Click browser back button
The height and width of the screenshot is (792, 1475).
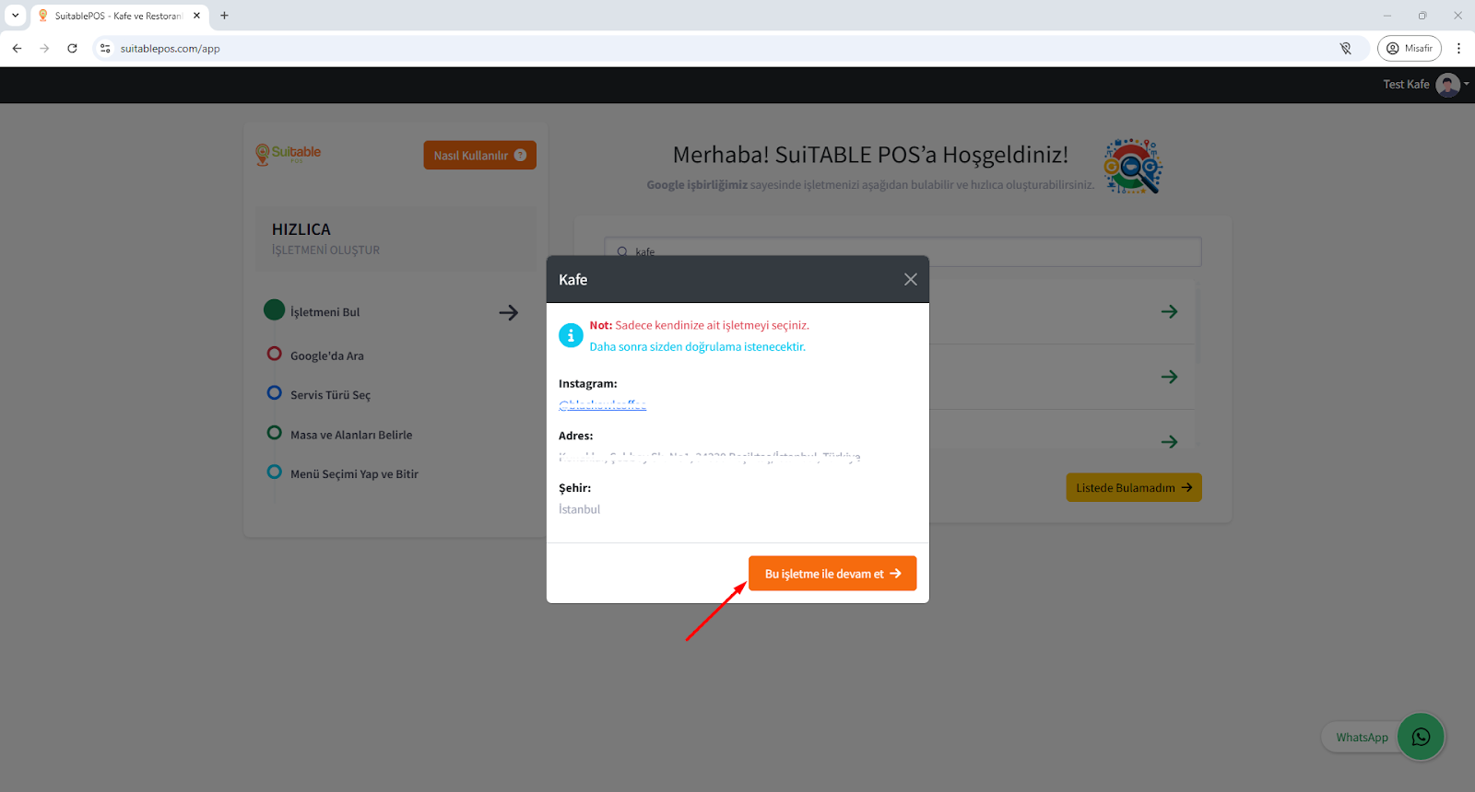[x=17, y=49]
